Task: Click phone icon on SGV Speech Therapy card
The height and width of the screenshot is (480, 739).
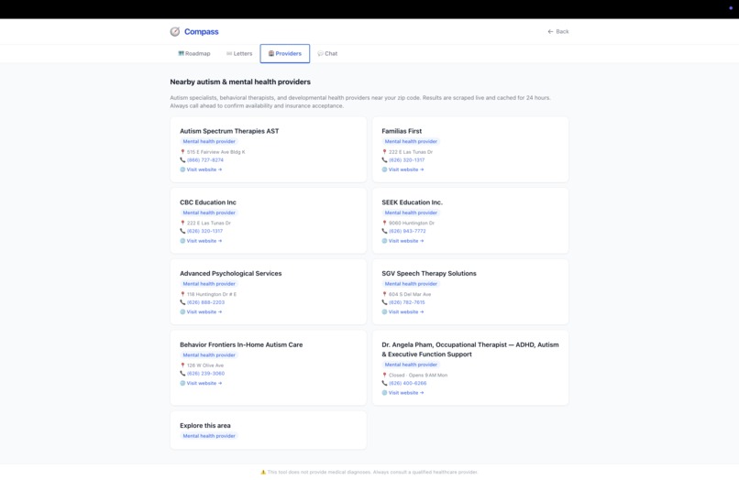Action: pyautogui.click(x=384, y=302)
